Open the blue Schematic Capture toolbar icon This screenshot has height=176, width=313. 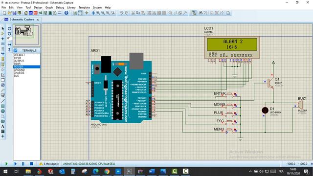click(x=31, y=13)
